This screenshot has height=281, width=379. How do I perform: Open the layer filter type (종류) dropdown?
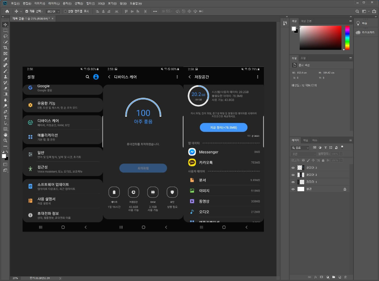pyautogui.click(x=300, y=148)
